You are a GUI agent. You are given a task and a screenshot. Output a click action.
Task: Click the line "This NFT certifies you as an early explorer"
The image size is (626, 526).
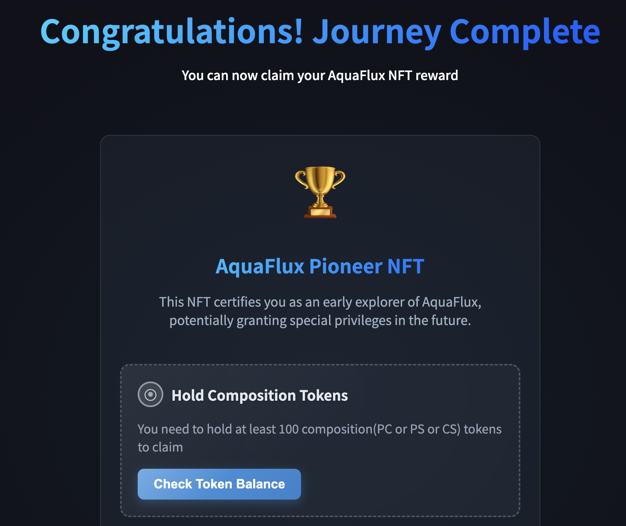click(320, 302)
